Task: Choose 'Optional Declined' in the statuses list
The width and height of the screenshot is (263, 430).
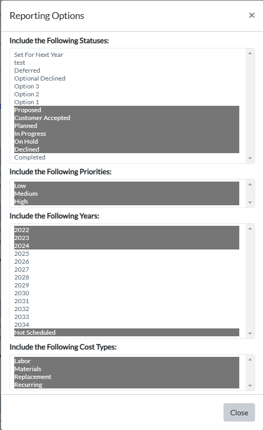Action: tap(126, 78)
